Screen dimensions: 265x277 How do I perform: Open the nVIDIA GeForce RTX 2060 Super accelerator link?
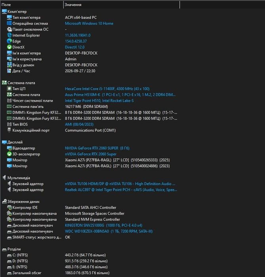91,154
